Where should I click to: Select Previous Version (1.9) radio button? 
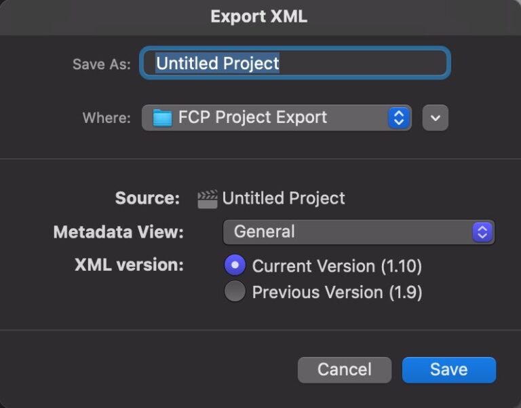(x=235, y=291)
